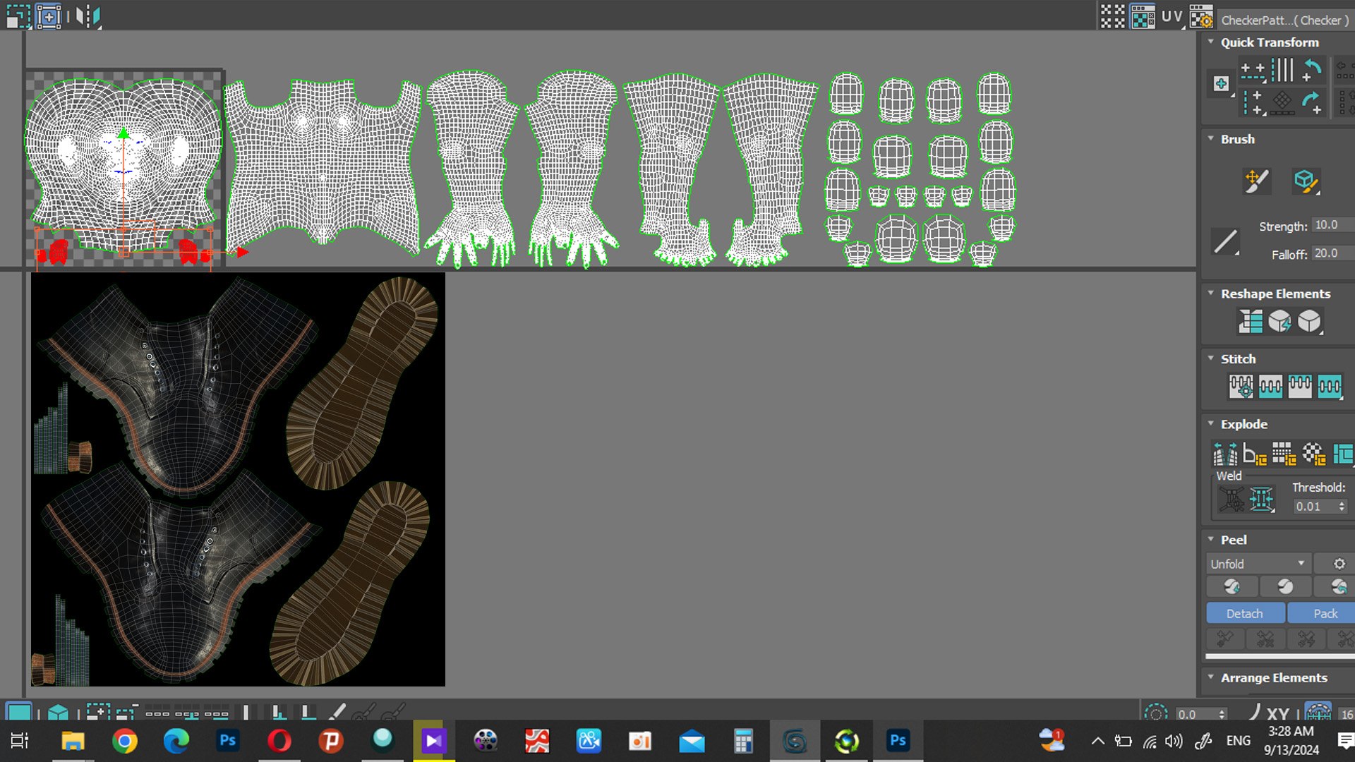Rotate selection 90 degrees clockwise
Screen dimensions: 1355x762
(1311, 103)
